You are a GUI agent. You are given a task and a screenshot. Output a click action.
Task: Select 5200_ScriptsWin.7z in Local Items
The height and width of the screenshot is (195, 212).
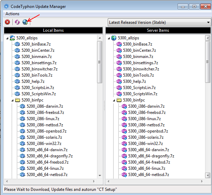pyautogui.click(x=39, y=94)
